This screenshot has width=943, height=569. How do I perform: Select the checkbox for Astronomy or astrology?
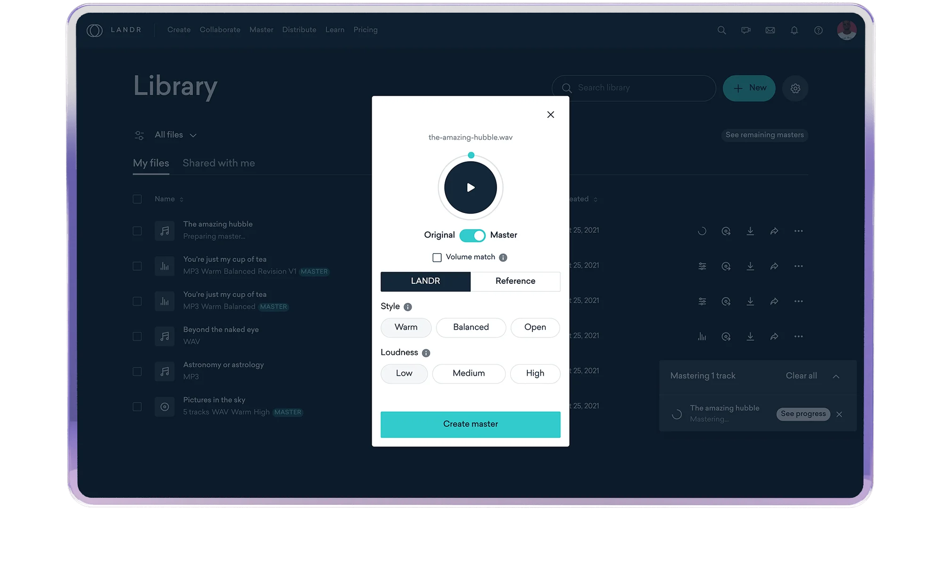(x=137, y=371)
